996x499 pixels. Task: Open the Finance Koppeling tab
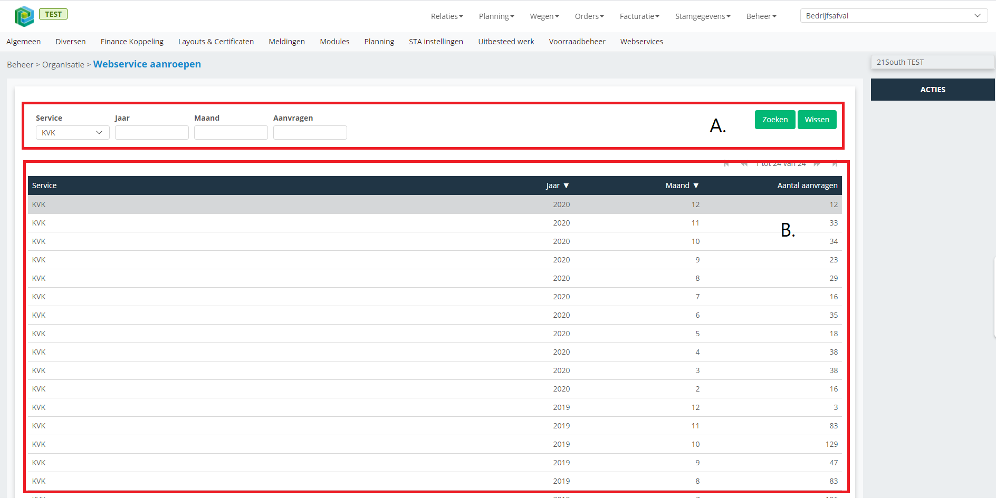132,42
